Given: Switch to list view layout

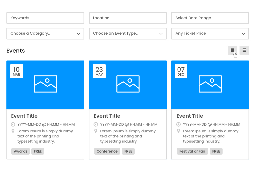Looking at the screenshot, I should coord(244,50).
